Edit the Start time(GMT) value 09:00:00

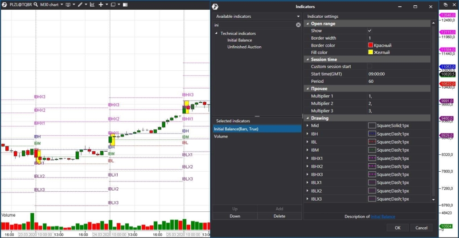(x=398, y=74)
